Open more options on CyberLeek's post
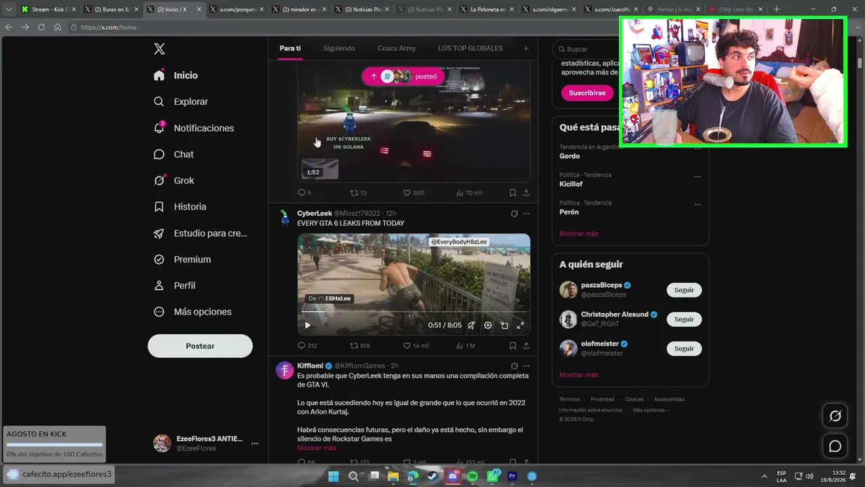Viewport: 865px width, 487px height. pyautogui.click(x=526, y=214)
